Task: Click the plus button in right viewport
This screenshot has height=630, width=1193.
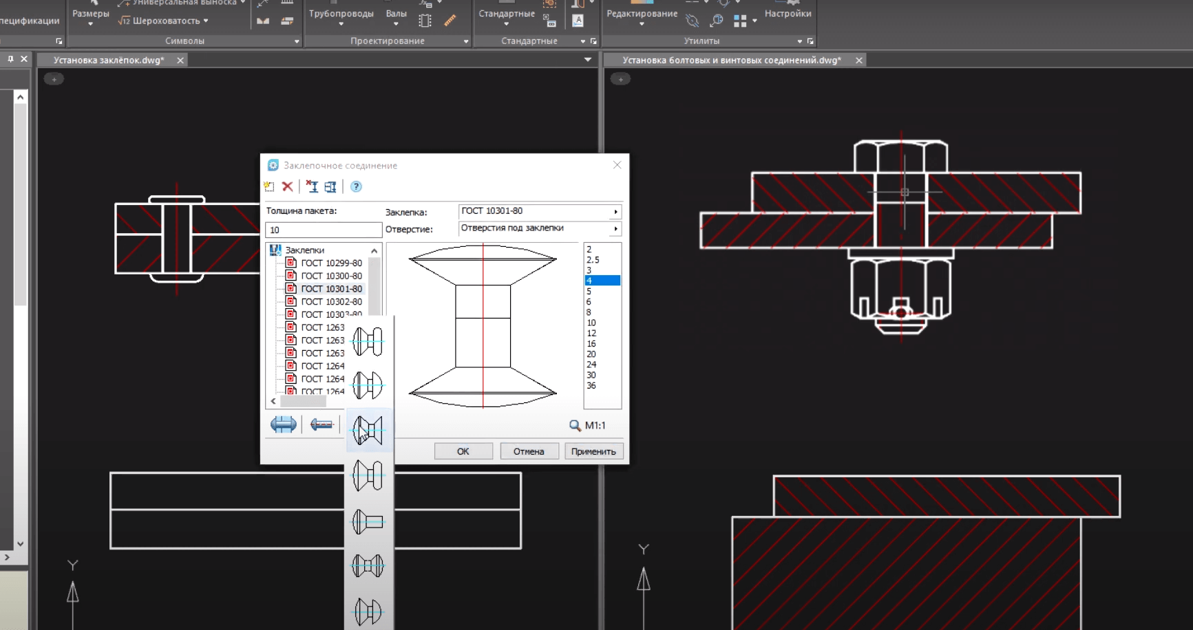Action: click(x=620, y=79)
